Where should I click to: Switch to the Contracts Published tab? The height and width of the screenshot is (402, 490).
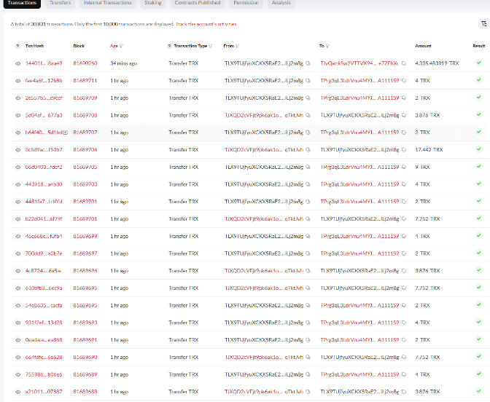click(198, 4)
